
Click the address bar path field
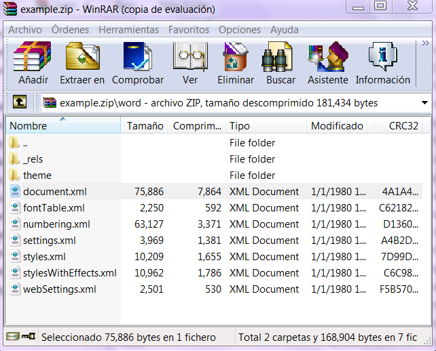236,103
